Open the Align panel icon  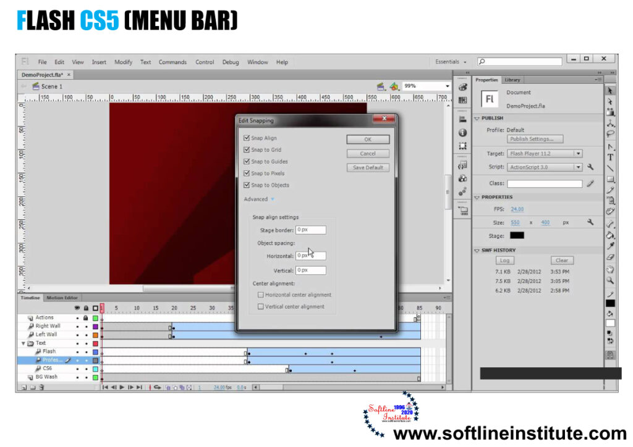(464, 120)
